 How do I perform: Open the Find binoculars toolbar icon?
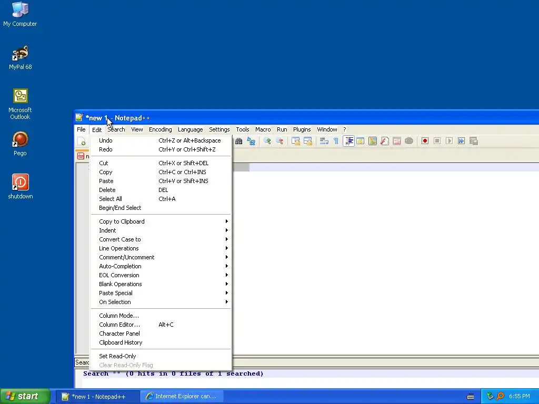pos(238,141)
